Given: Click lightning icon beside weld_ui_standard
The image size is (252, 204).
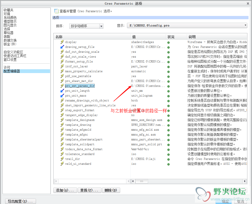Looking at the screenshot, I should click(62, 164).
